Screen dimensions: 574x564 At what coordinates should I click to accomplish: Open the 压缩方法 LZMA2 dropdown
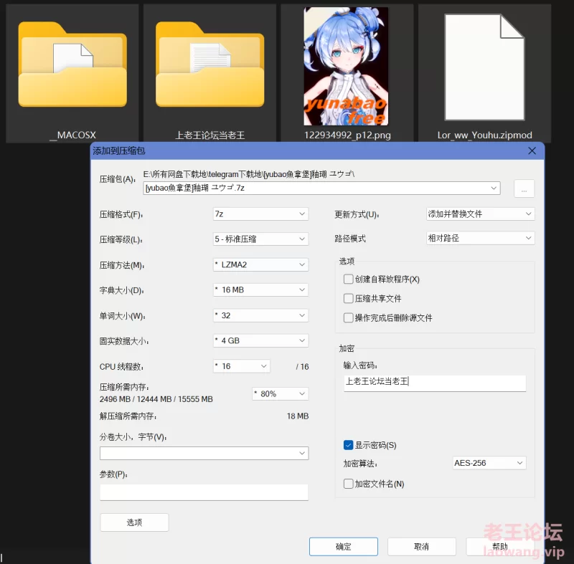coord(260,264)
